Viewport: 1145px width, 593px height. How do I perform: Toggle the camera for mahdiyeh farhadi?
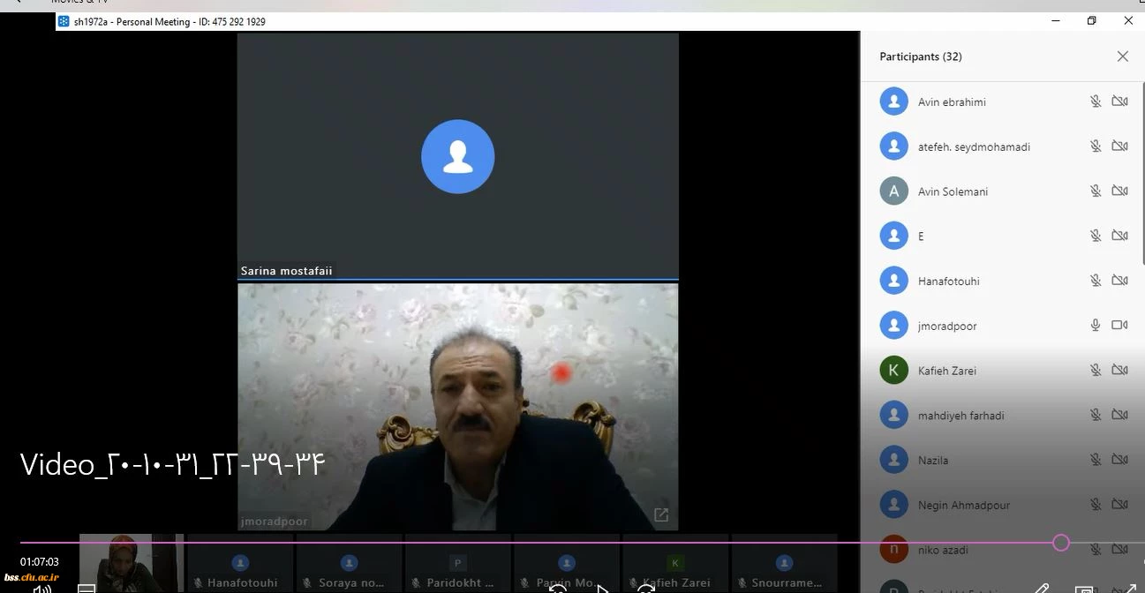(x=1119, y=415)
